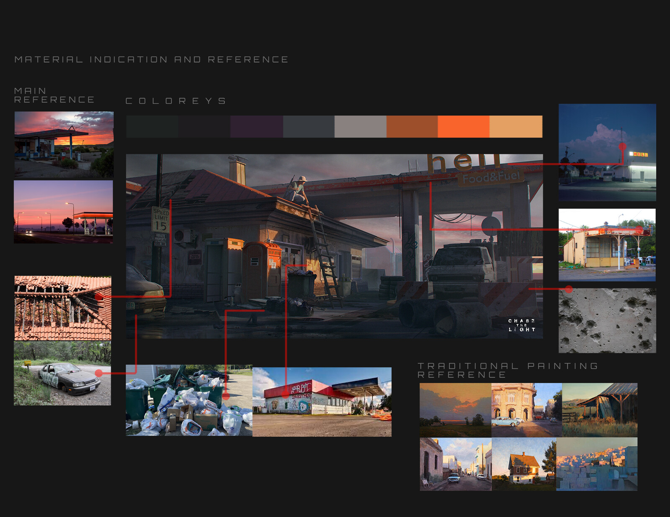View the sunlit house beside tree painting
Screen dimensions: 670x517
pyautogui.click(x=524, y=464)
